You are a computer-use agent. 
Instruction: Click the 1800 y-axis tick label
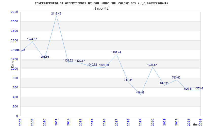tap(14, 31)
